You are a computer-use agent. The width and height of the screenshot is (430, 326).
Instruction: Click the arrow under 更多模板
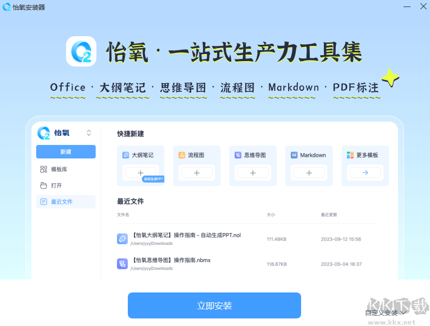(365, 172)
